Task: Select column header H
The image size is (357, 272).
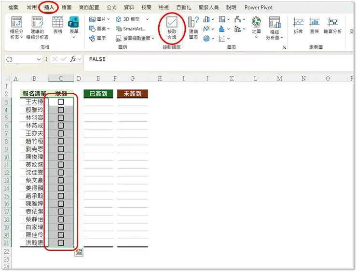Action: [160, 78]
